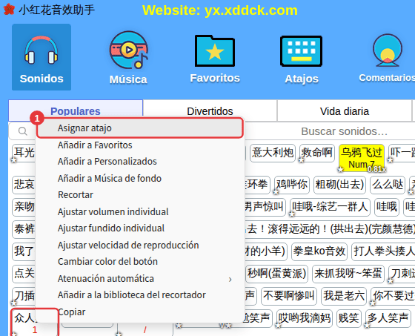
Task: Play the 泰裤 sound button
Action: point(24,229)
